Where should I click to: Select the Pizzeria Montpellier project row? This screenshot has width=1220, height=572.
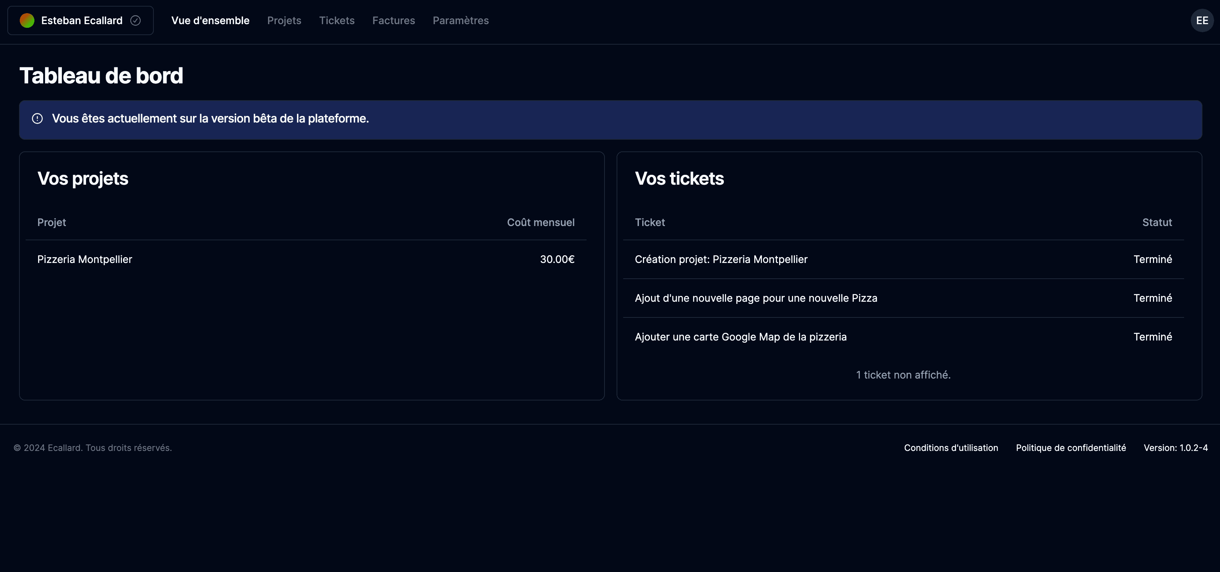(85, 259)
